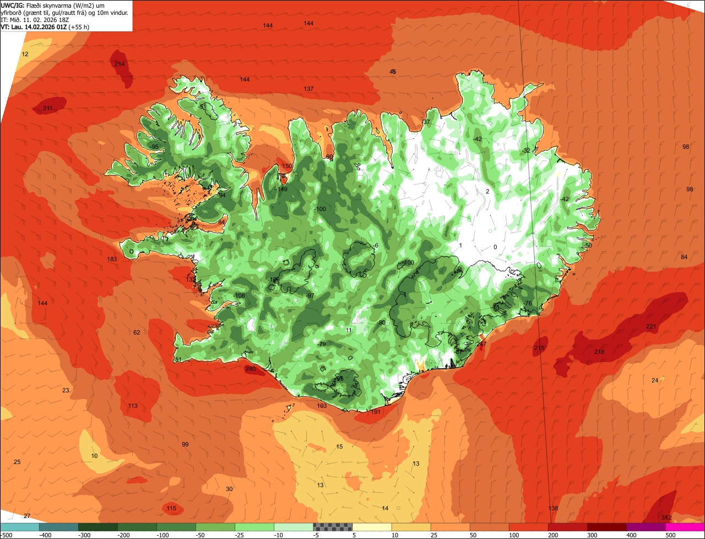The image size is (705, 539).
Task: Click the '211' value on the map
Action: [48, 108]
